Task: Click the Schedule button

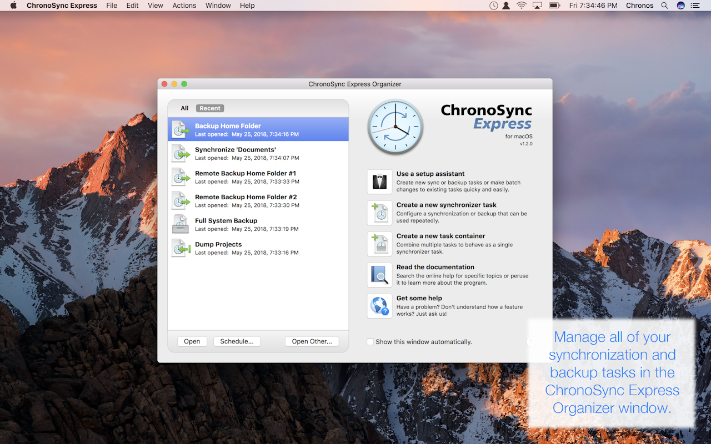Action: point(237,341)
